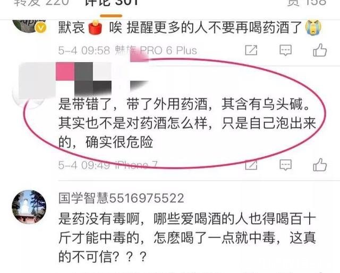Open the 国学智慧5516975522 profile name
Viewport: 340px width, 273px height.
(x=121, y=198)
